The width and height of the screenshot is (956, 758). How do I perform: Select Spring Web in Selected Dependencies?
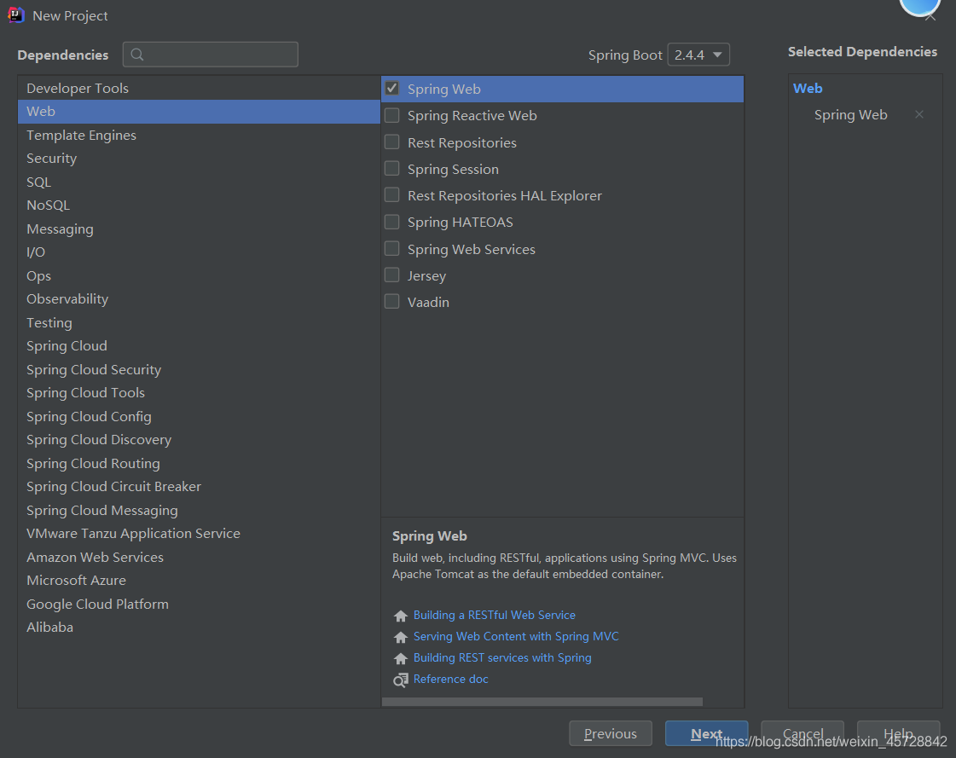pos(850,115)
